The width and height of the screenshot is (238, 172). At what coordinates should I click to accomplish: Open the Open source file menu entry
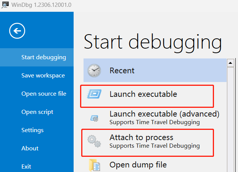44,94
